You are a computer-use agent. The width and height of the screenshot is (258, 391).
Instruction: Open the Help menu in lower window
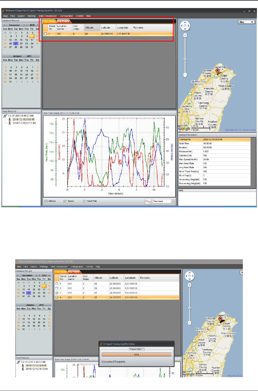98,267
